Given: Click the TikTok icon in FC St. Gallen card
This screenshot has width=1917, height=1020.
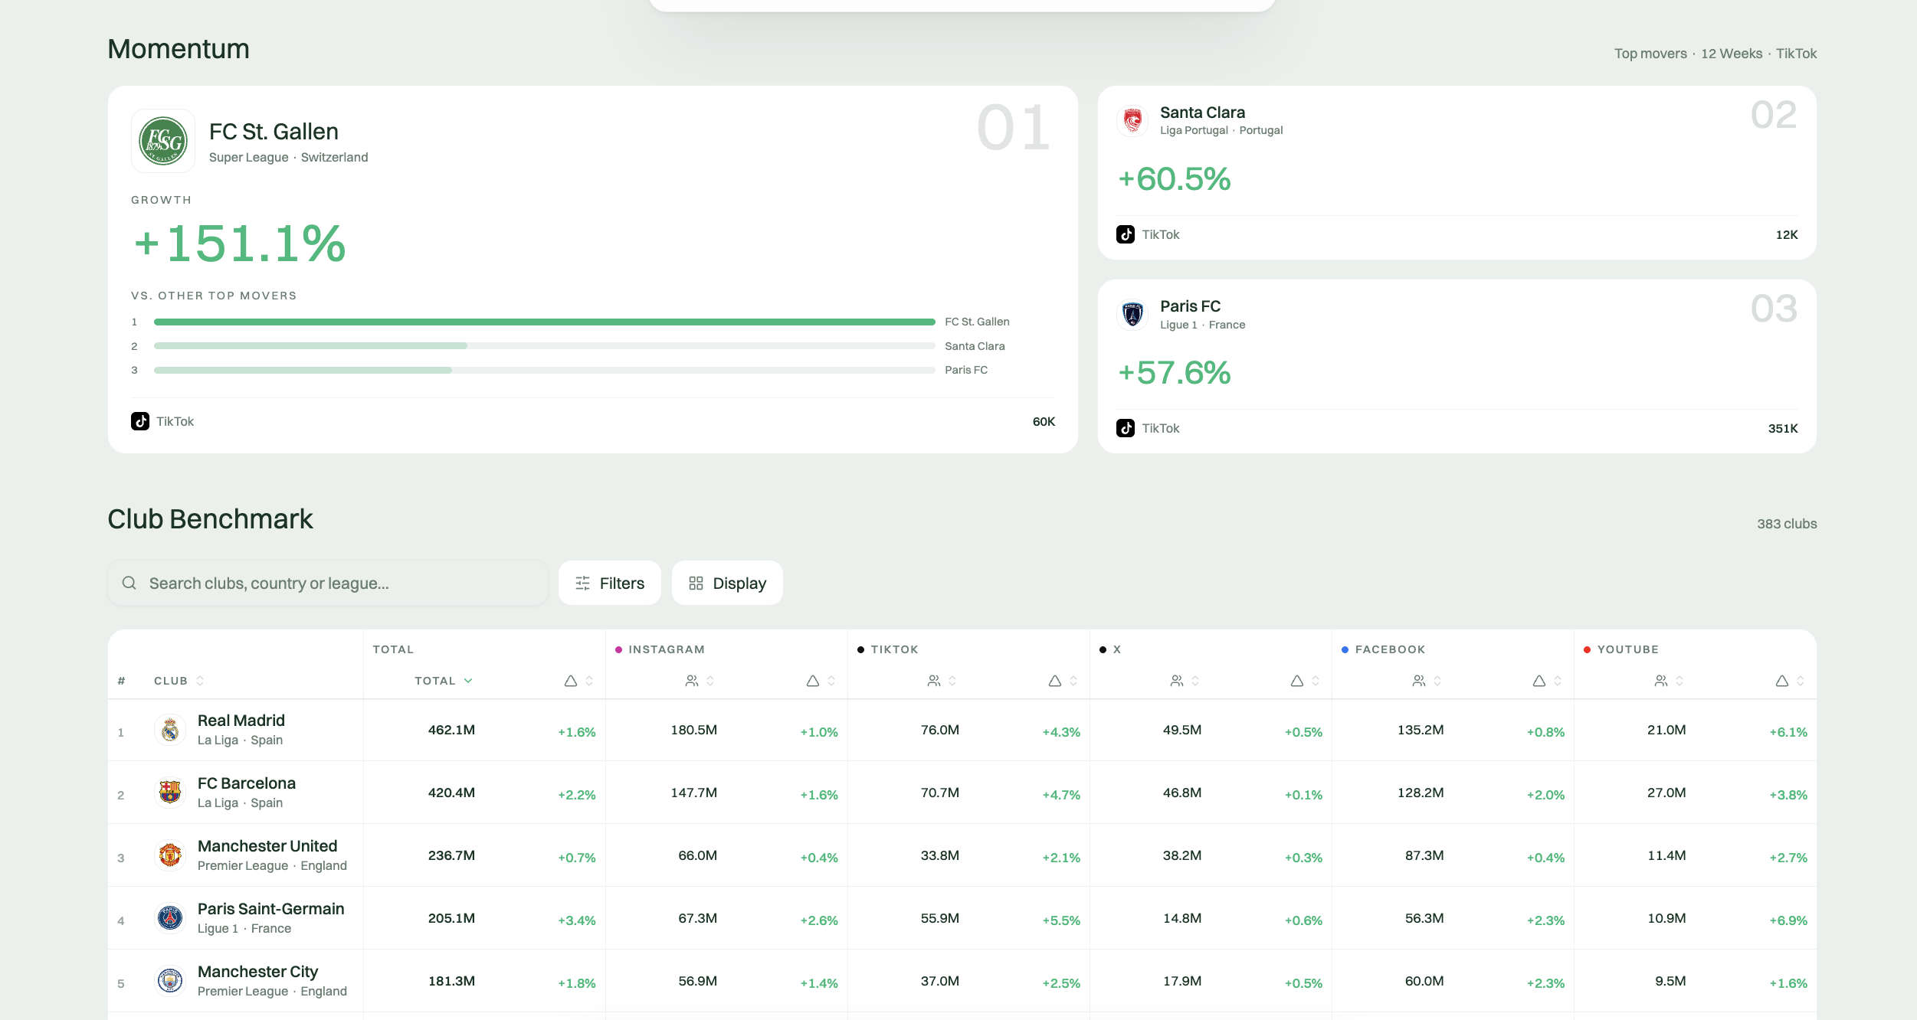Looking at the screenshot, I should point(140,421).
